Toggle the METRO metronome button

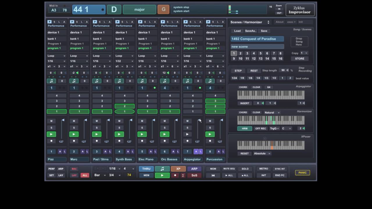tap(264, 169)
